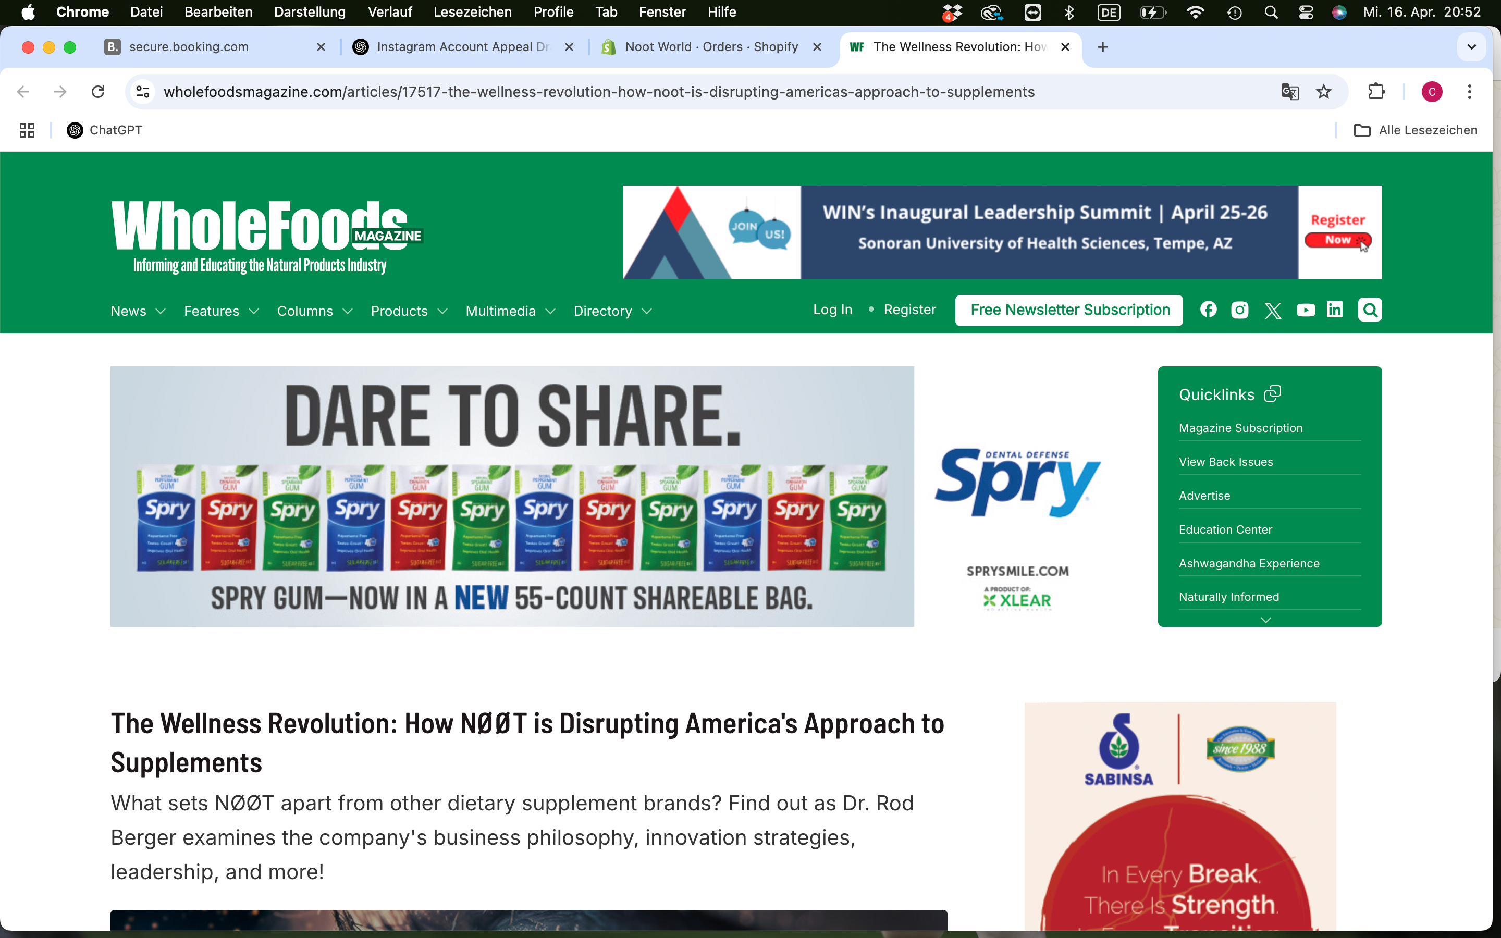Open the Lesezeichen menu in menu bar

tap(472, 13)
